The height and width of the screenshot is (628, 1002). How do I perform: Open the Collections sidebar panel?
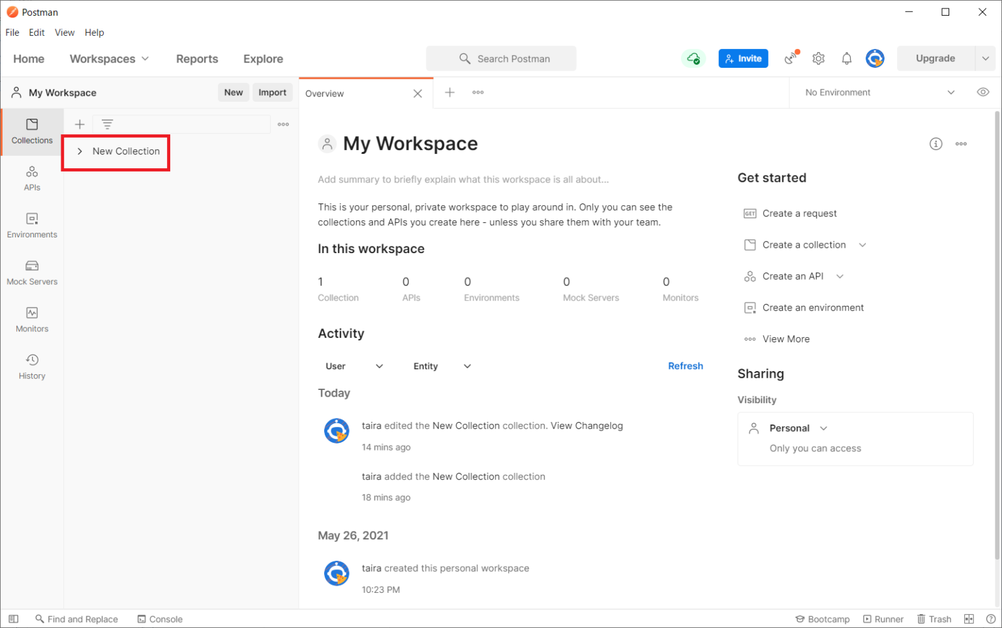coord(32,131)
